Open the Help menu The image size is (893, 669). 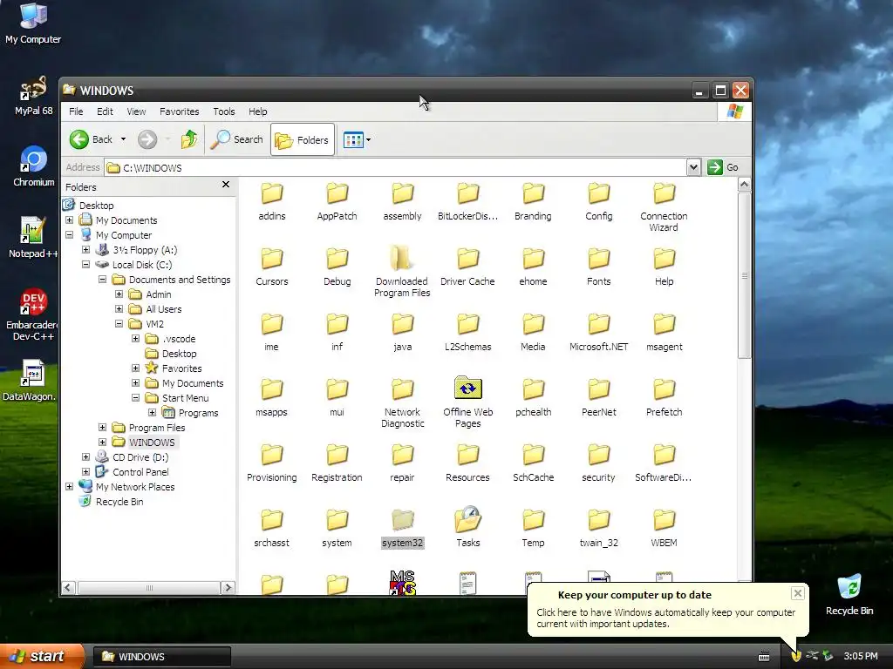[257, 111]
